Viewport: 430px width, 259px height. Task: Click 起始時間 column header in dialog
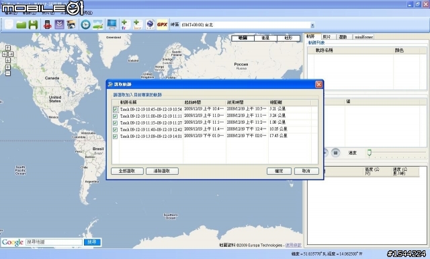click(x=204, y=102)
